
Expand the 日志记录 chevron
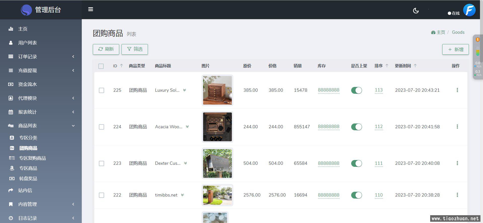click(x=73, y=218)
